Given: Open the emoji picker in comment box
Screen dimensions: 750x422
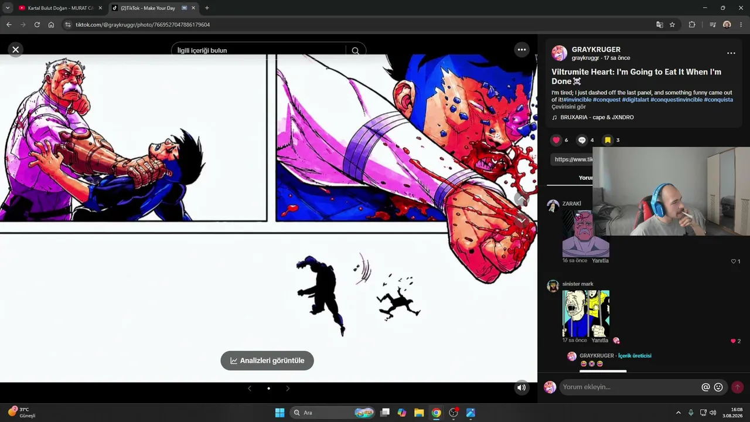Looking at the screenshot, I should click(718, 387).
